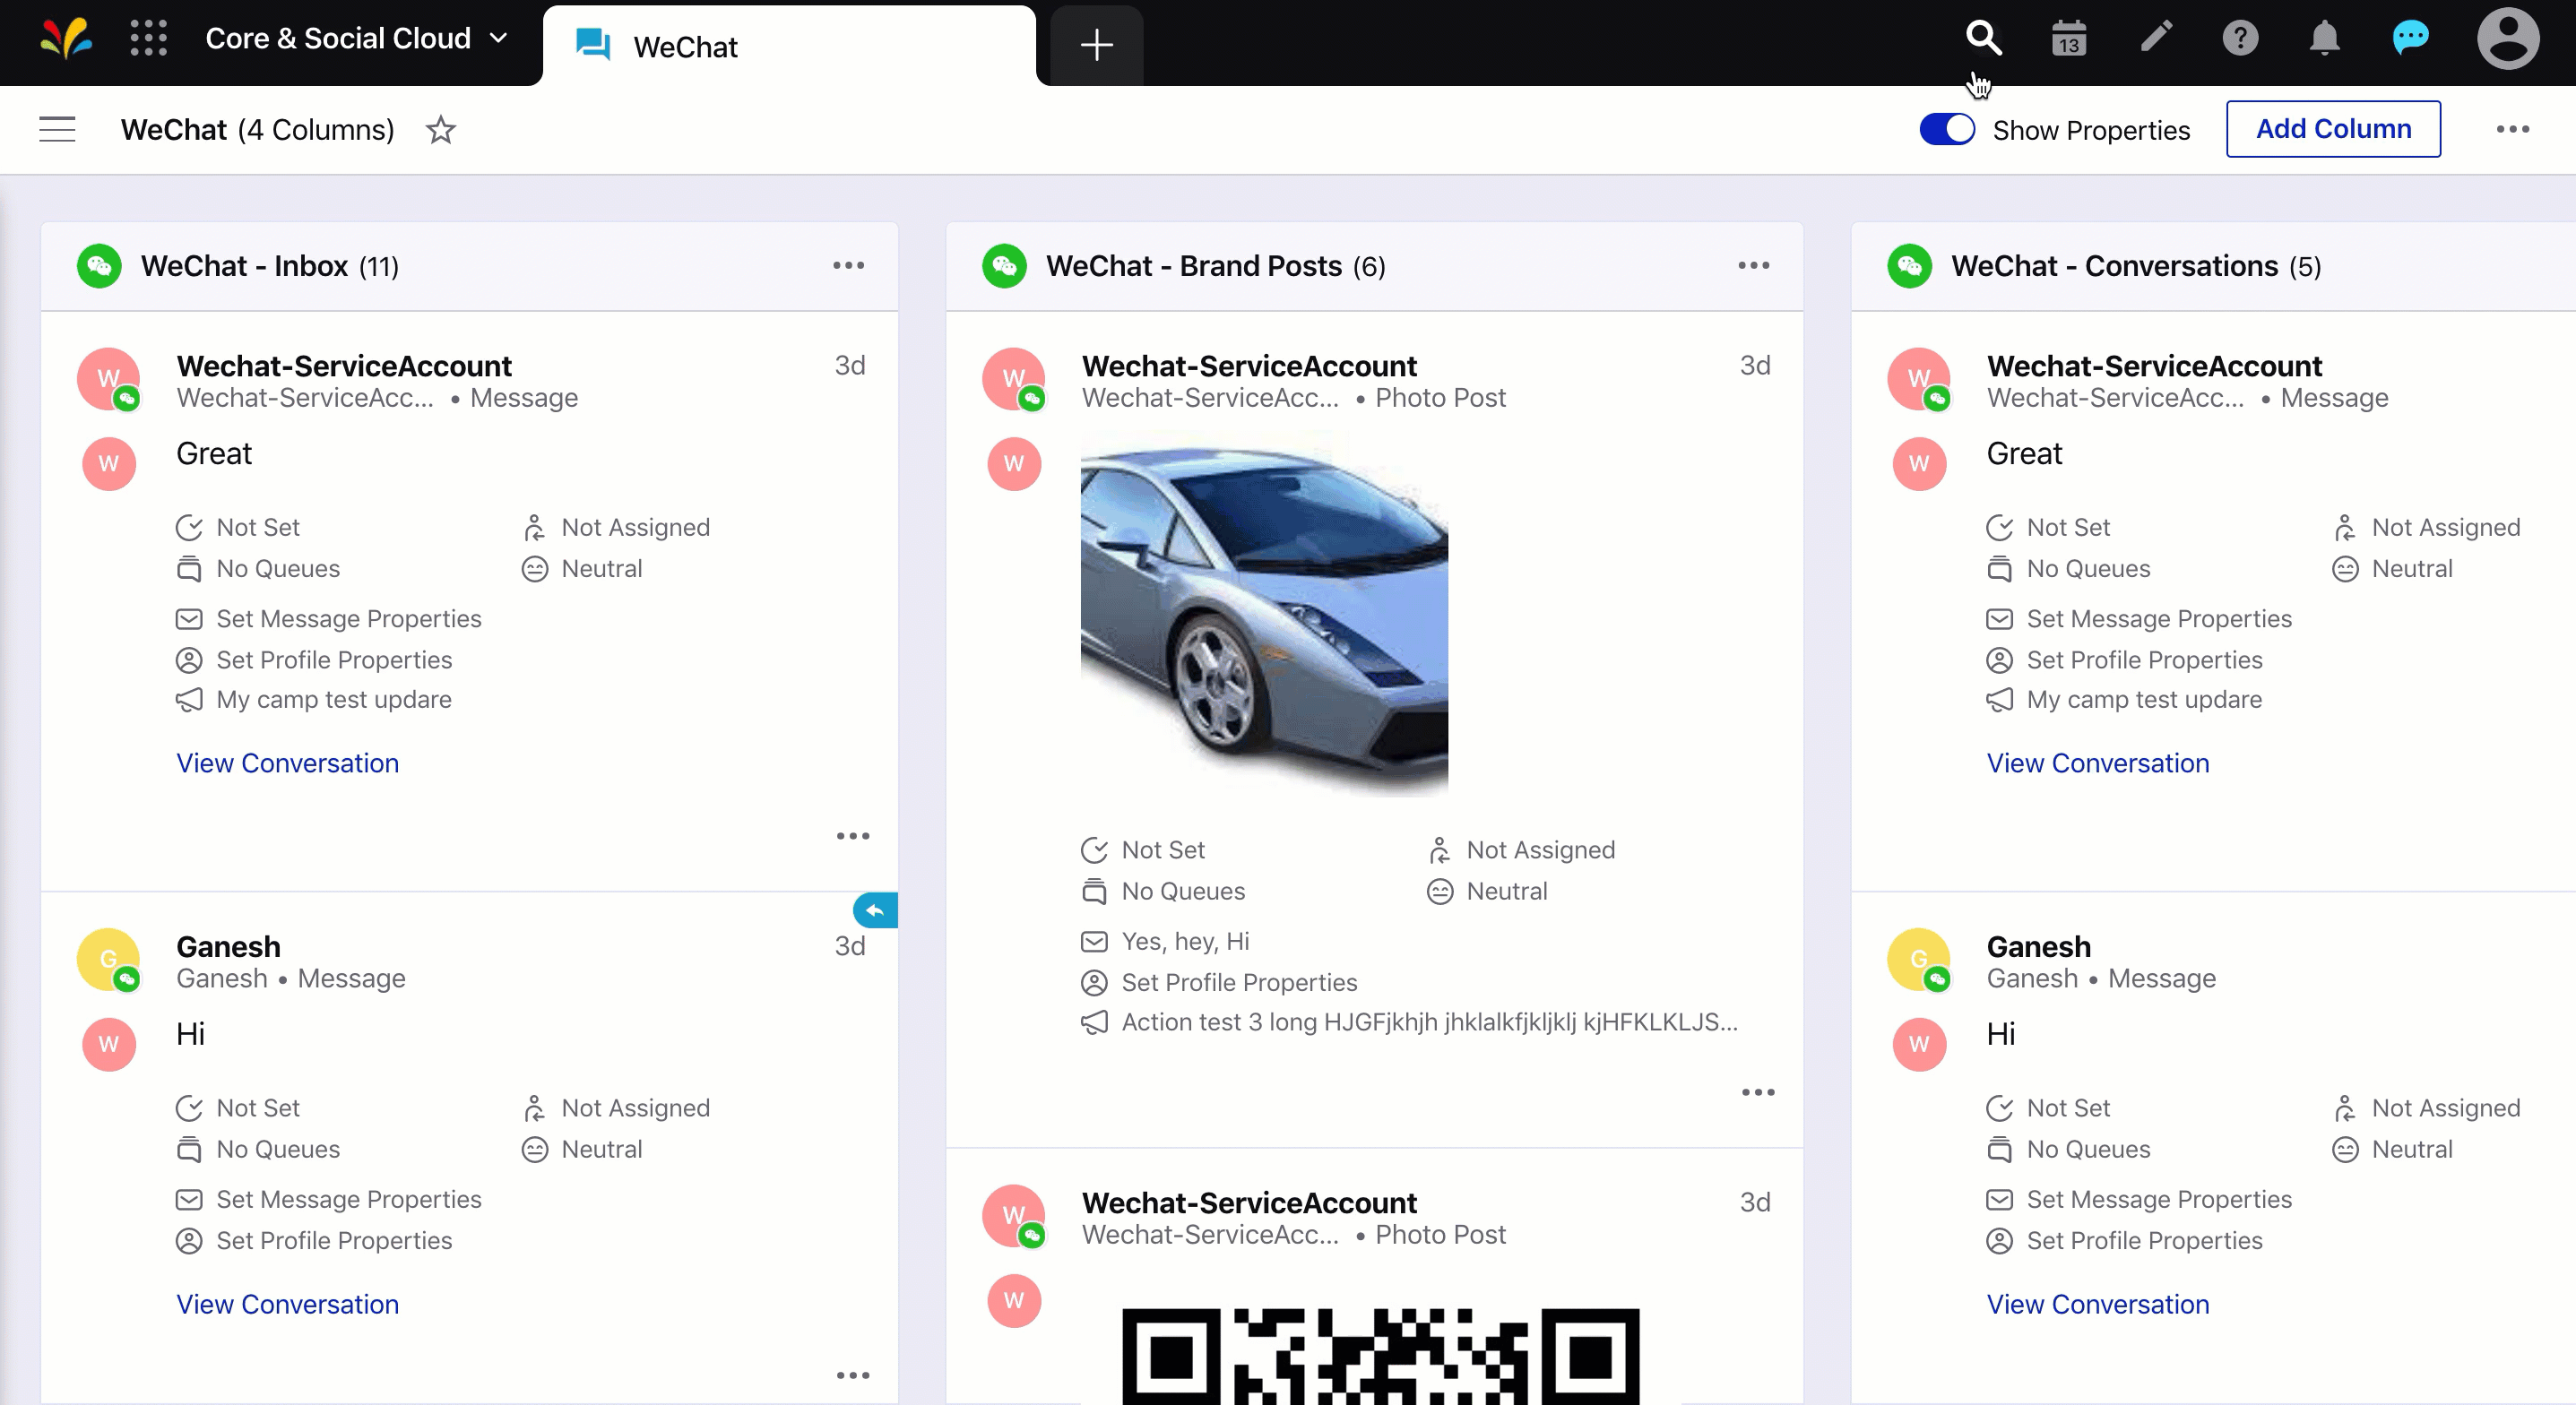2576x1405 pixels.
Task: Open options menu for the car Photo Post
Action: coord(1757,1093)
